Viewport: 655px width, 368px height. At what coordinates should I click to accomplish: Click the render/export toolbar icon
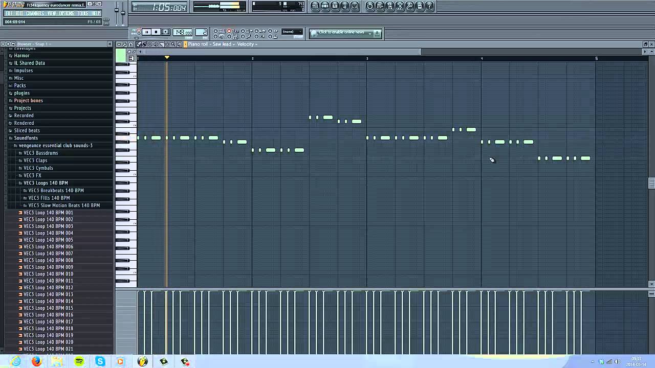[x=390, y=6]
